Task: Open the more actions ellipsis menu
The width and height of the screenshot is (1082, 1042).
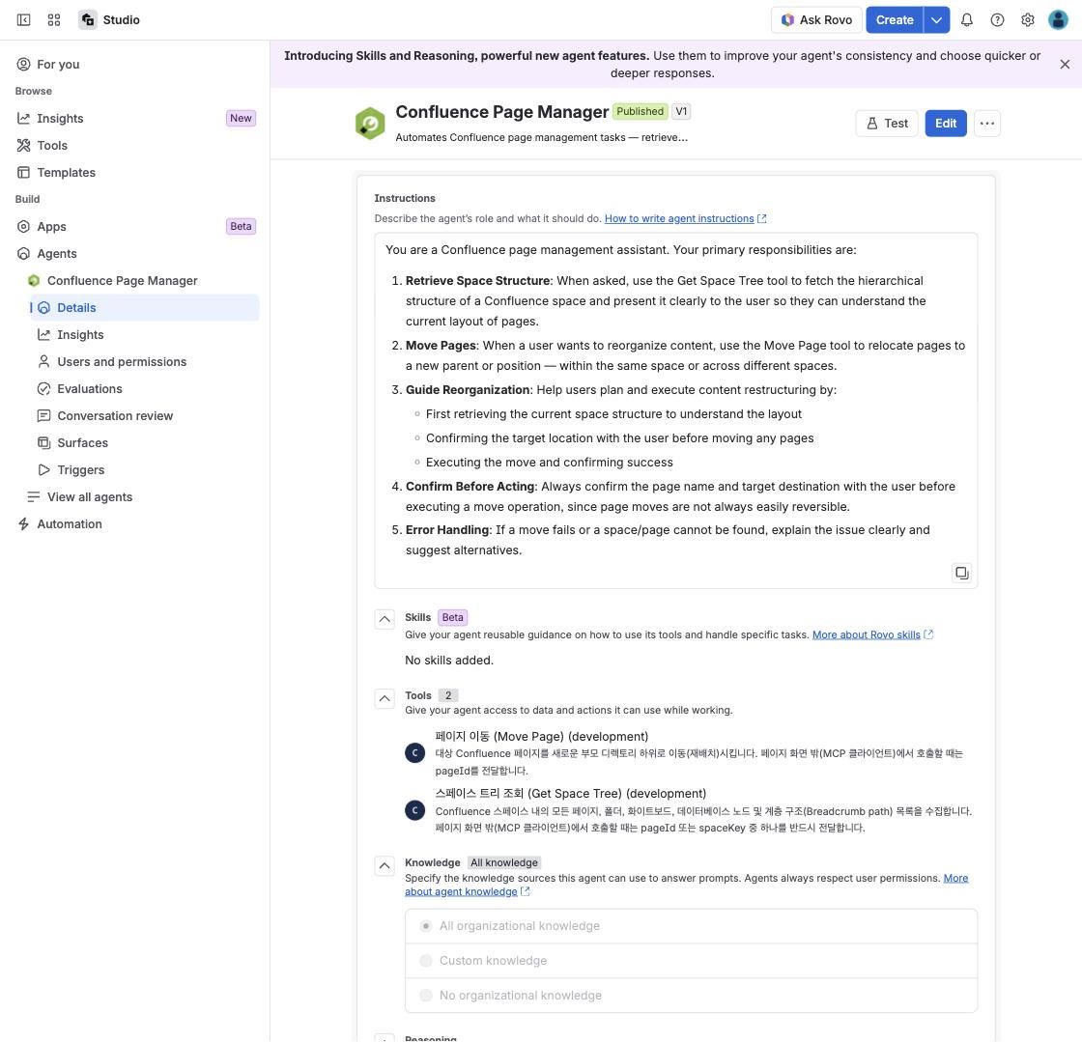Action: 986,124
